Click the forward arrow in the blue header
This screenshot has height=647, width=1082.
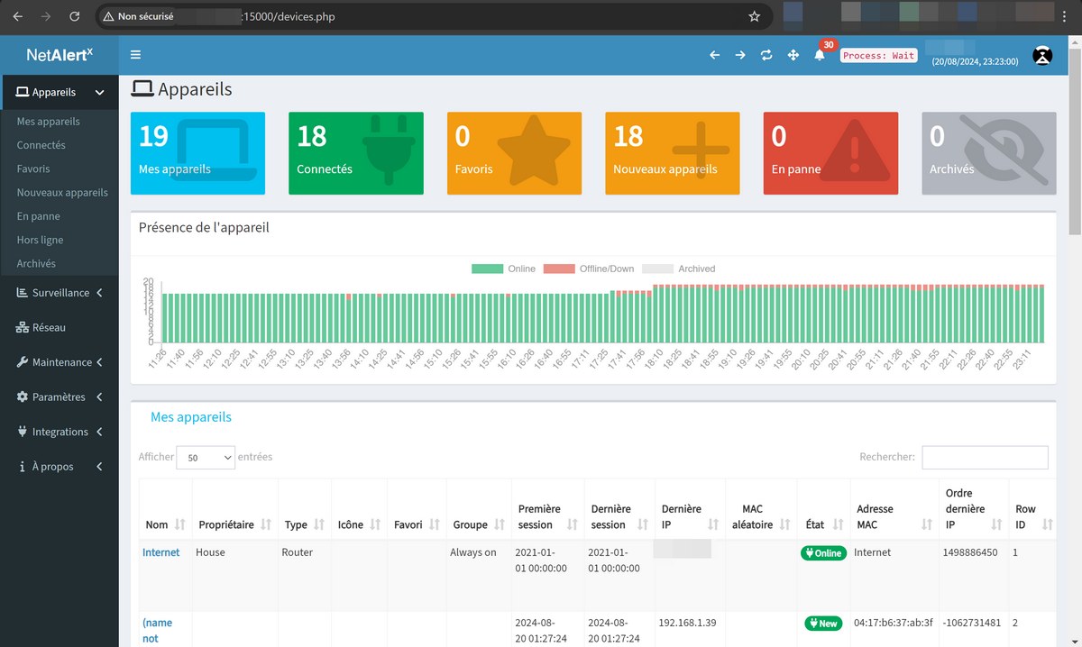[740, 55]
